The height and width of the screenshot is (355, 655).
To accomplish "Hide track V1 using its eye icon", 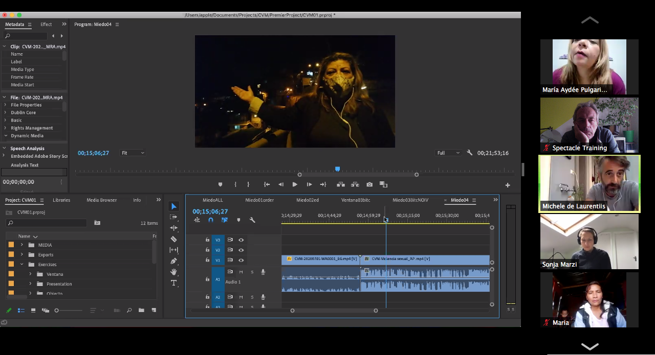I will click(241, 260).
